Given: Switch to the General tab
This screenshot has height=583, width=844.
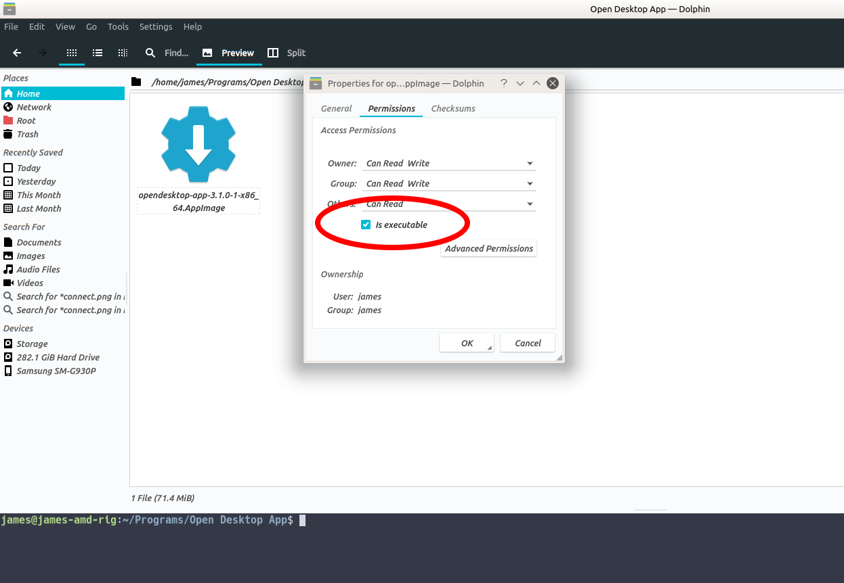Looking at the screenshot, I should click(337, 108).
